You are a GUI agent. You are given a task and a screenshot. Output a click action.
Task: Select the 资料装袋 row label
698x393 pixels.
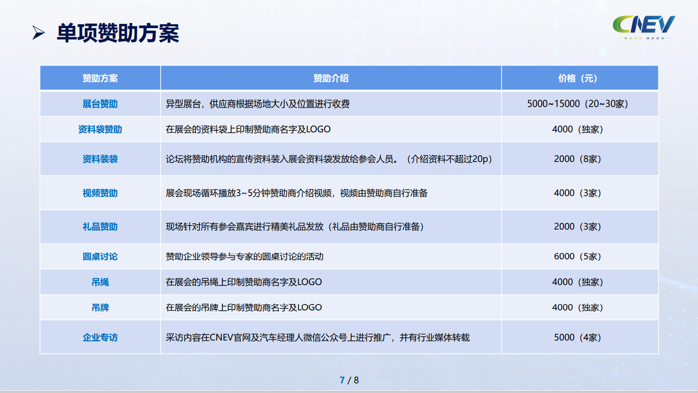point(100,159)
